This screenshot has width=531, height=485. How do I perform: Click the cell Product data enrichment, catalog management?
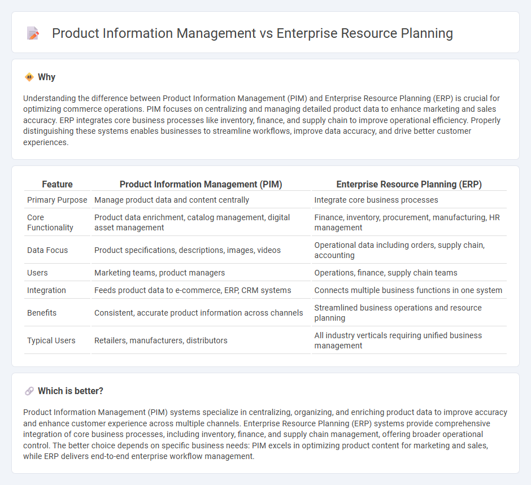[201, 222]
